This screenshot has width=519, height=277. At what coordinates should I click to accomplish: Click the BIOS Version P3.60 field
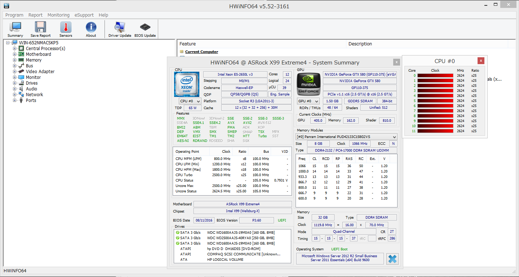257,220
